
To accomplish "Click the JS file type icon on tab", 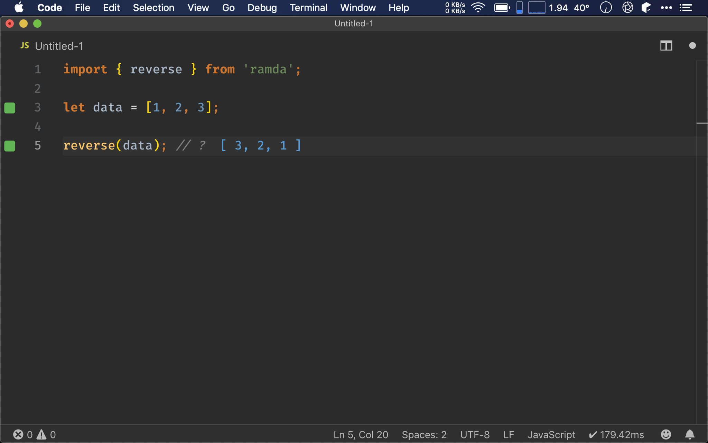I will (x=25, y=45).
